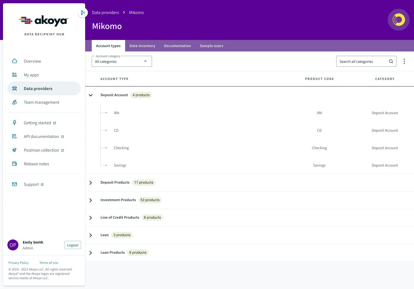Open the Privacy Policy link
The width and height of the screenshot is (414, 289).
(19, 263)
